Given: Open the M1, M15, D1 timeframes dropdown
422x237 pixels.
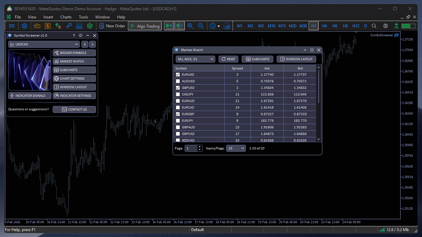Looking at the screenshot, I should [195, 59].
